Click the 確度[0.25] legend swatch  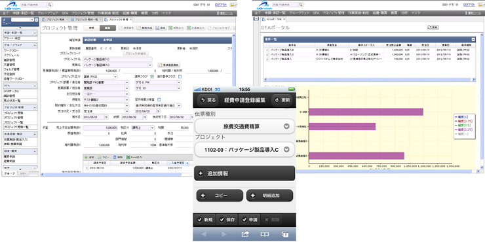click(456, 130)
